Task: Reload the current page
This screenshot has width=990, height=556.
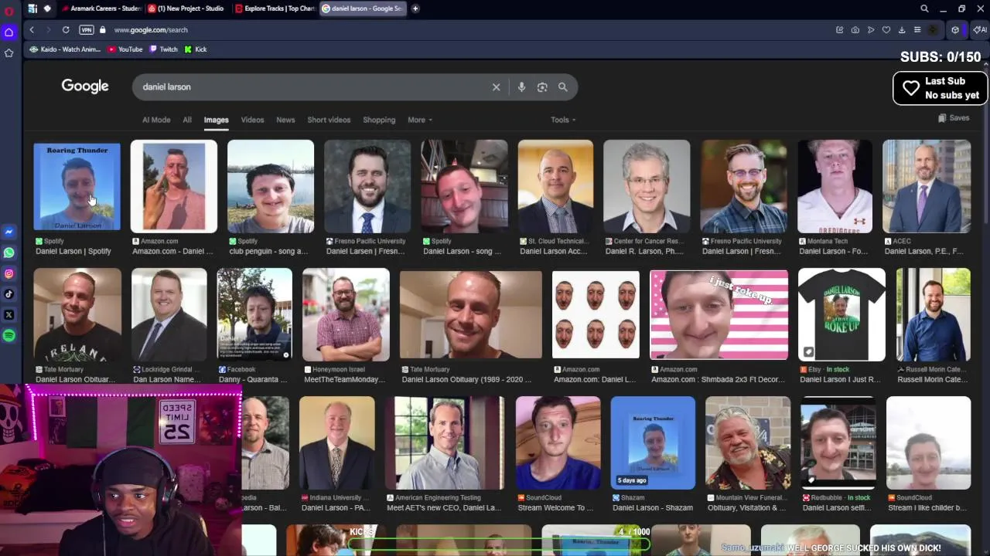Action: pos(66,30)
